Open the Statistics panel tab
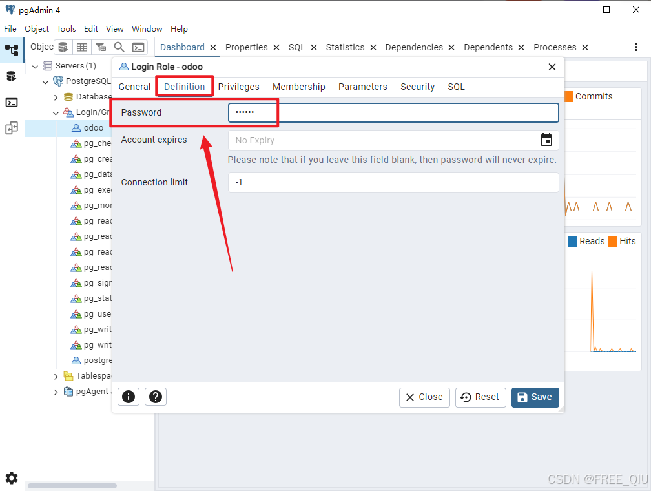The width and height of the screenshot is (651, 491). coord(345,47)
